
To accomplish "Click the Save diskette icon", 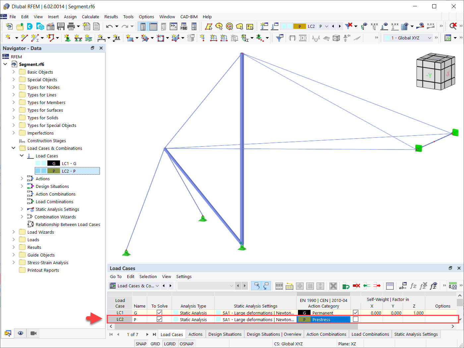I will [x=61, y=27].
